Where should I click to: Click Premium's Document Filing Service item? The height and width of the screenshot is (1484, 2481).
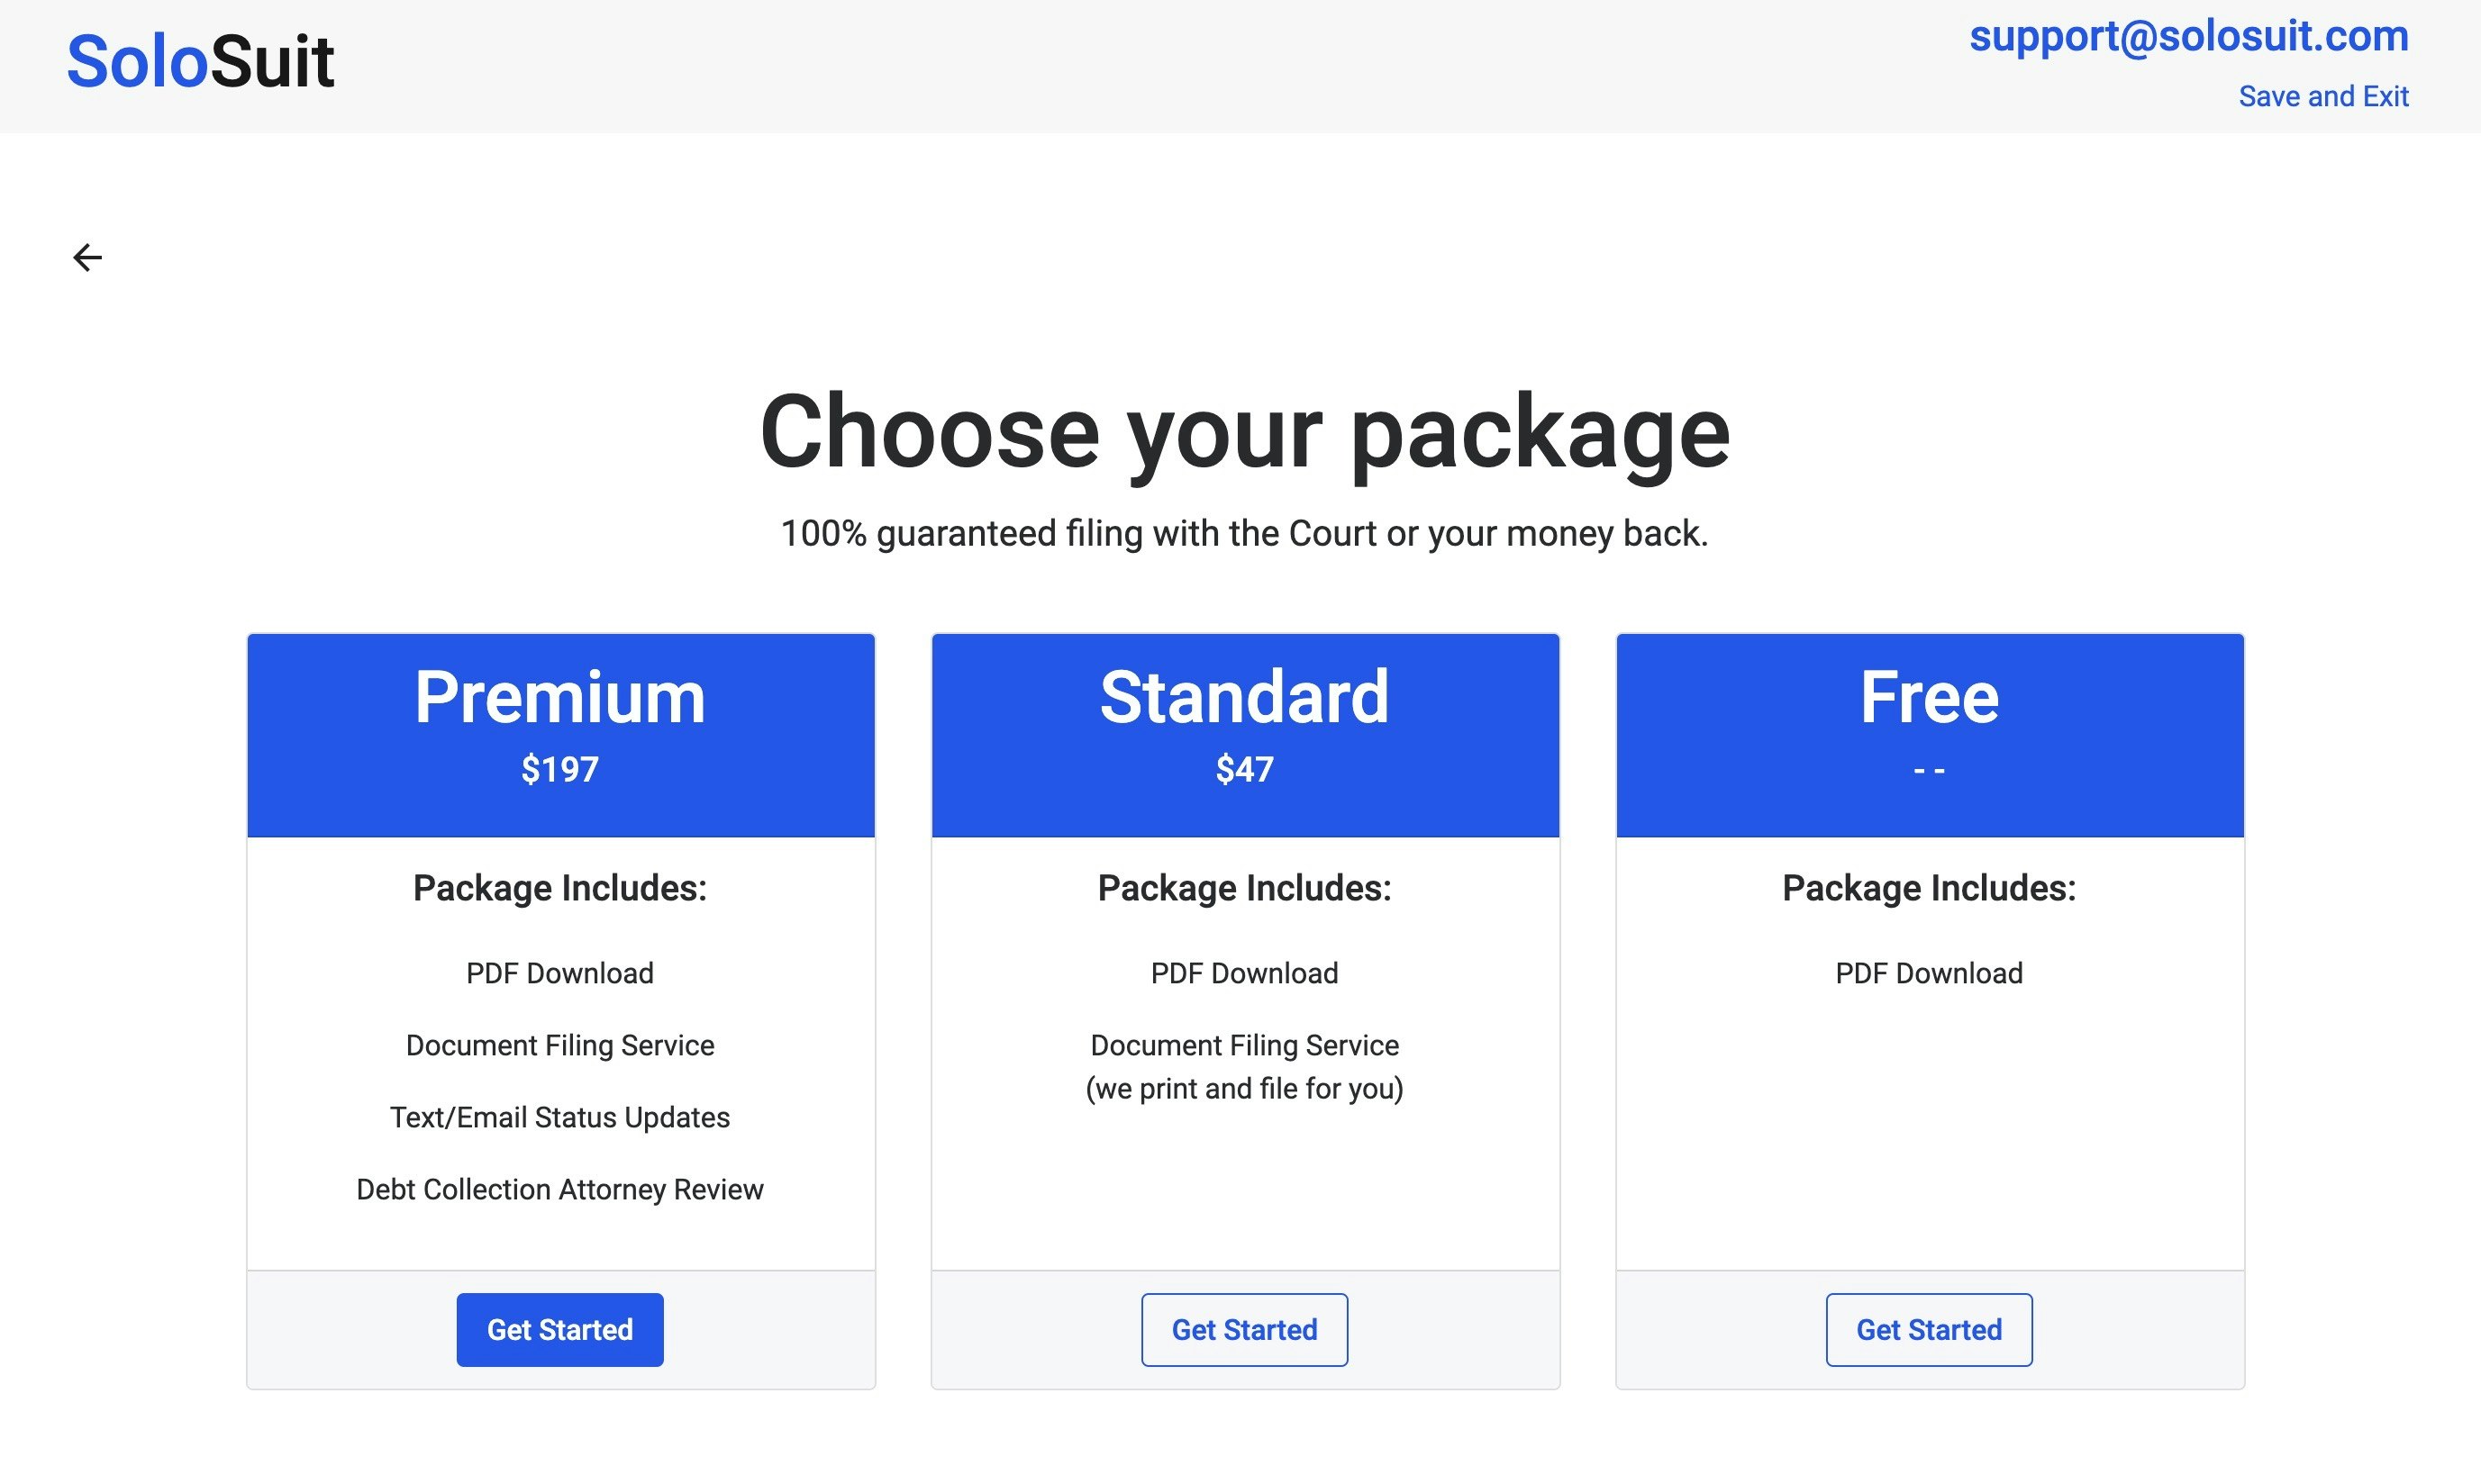coord(560,1045)
